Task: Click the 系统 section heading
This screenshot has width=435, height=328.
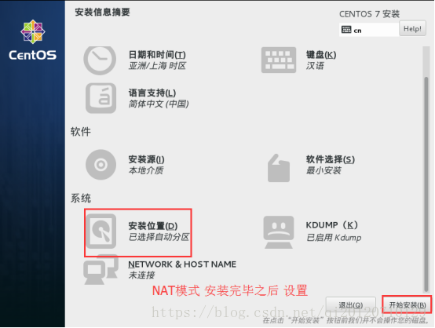Action: coord(80,199)
